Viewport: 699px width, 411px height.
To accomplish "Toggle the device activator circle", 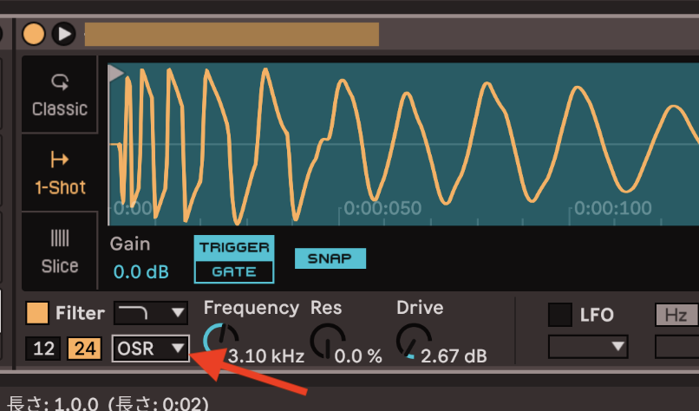I will coord(34,34).
